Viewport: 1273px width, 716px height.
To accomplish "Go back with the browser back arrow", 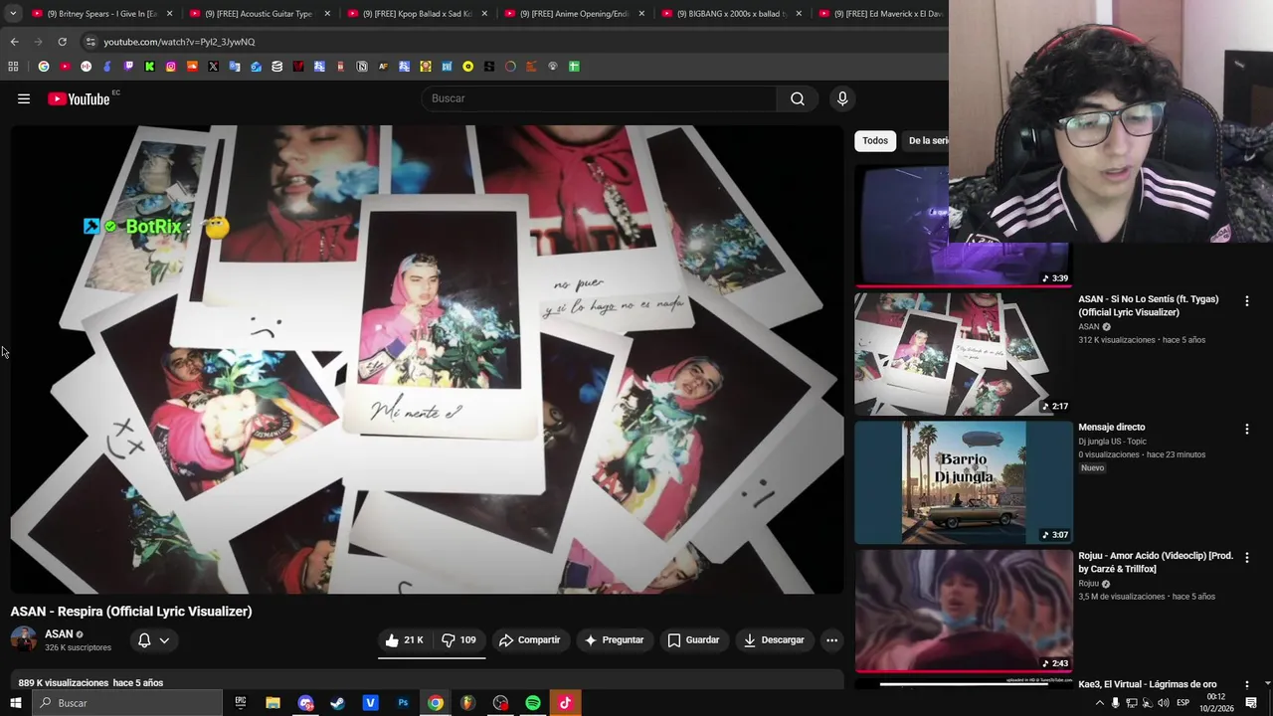I will click(x=14, y=42).
